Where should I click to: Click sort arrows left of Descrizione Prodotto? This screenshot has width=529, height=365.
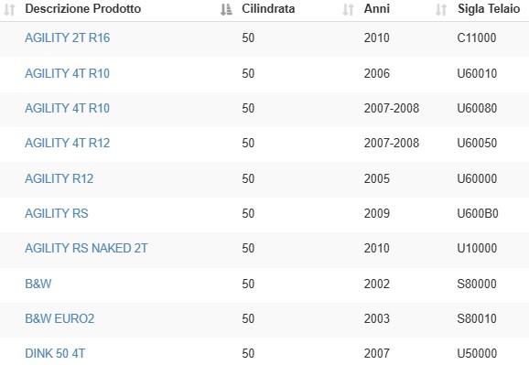[x=9, y=10]
